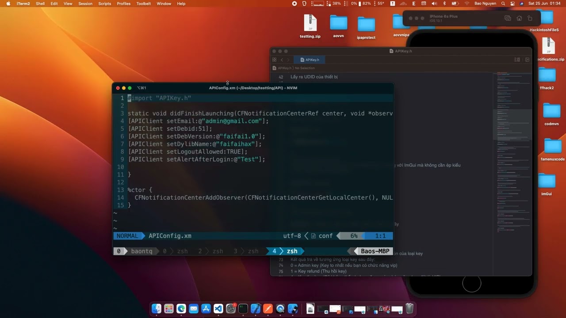The height and width of the screenshot is (318, 566).
Task: Switch to tmux window 4 zsh
Action: click(285, 251)
